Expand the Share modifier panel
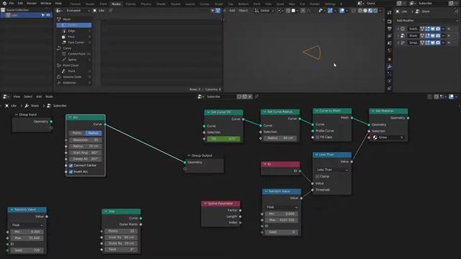 click(398, 36)
